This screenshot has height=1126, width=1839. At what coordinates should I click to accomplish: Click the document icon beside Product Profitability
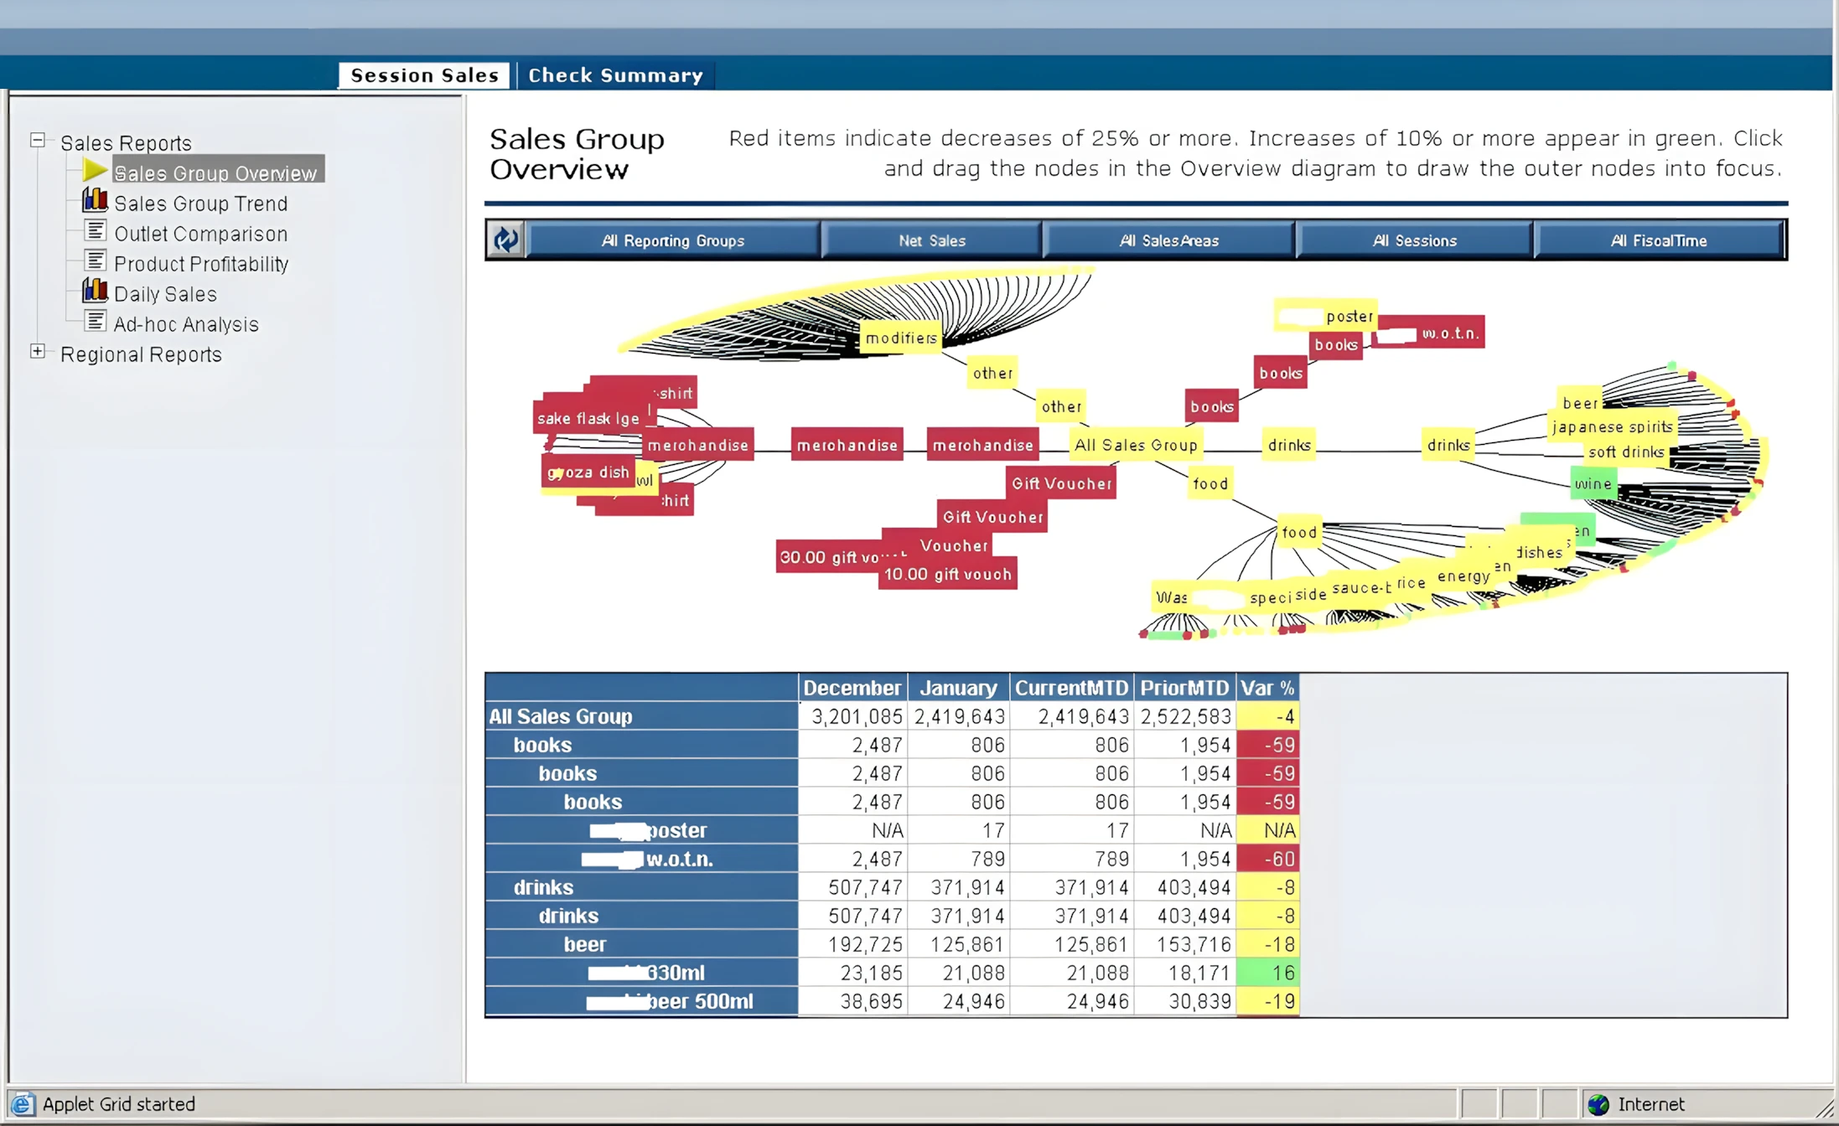point(96,261)
